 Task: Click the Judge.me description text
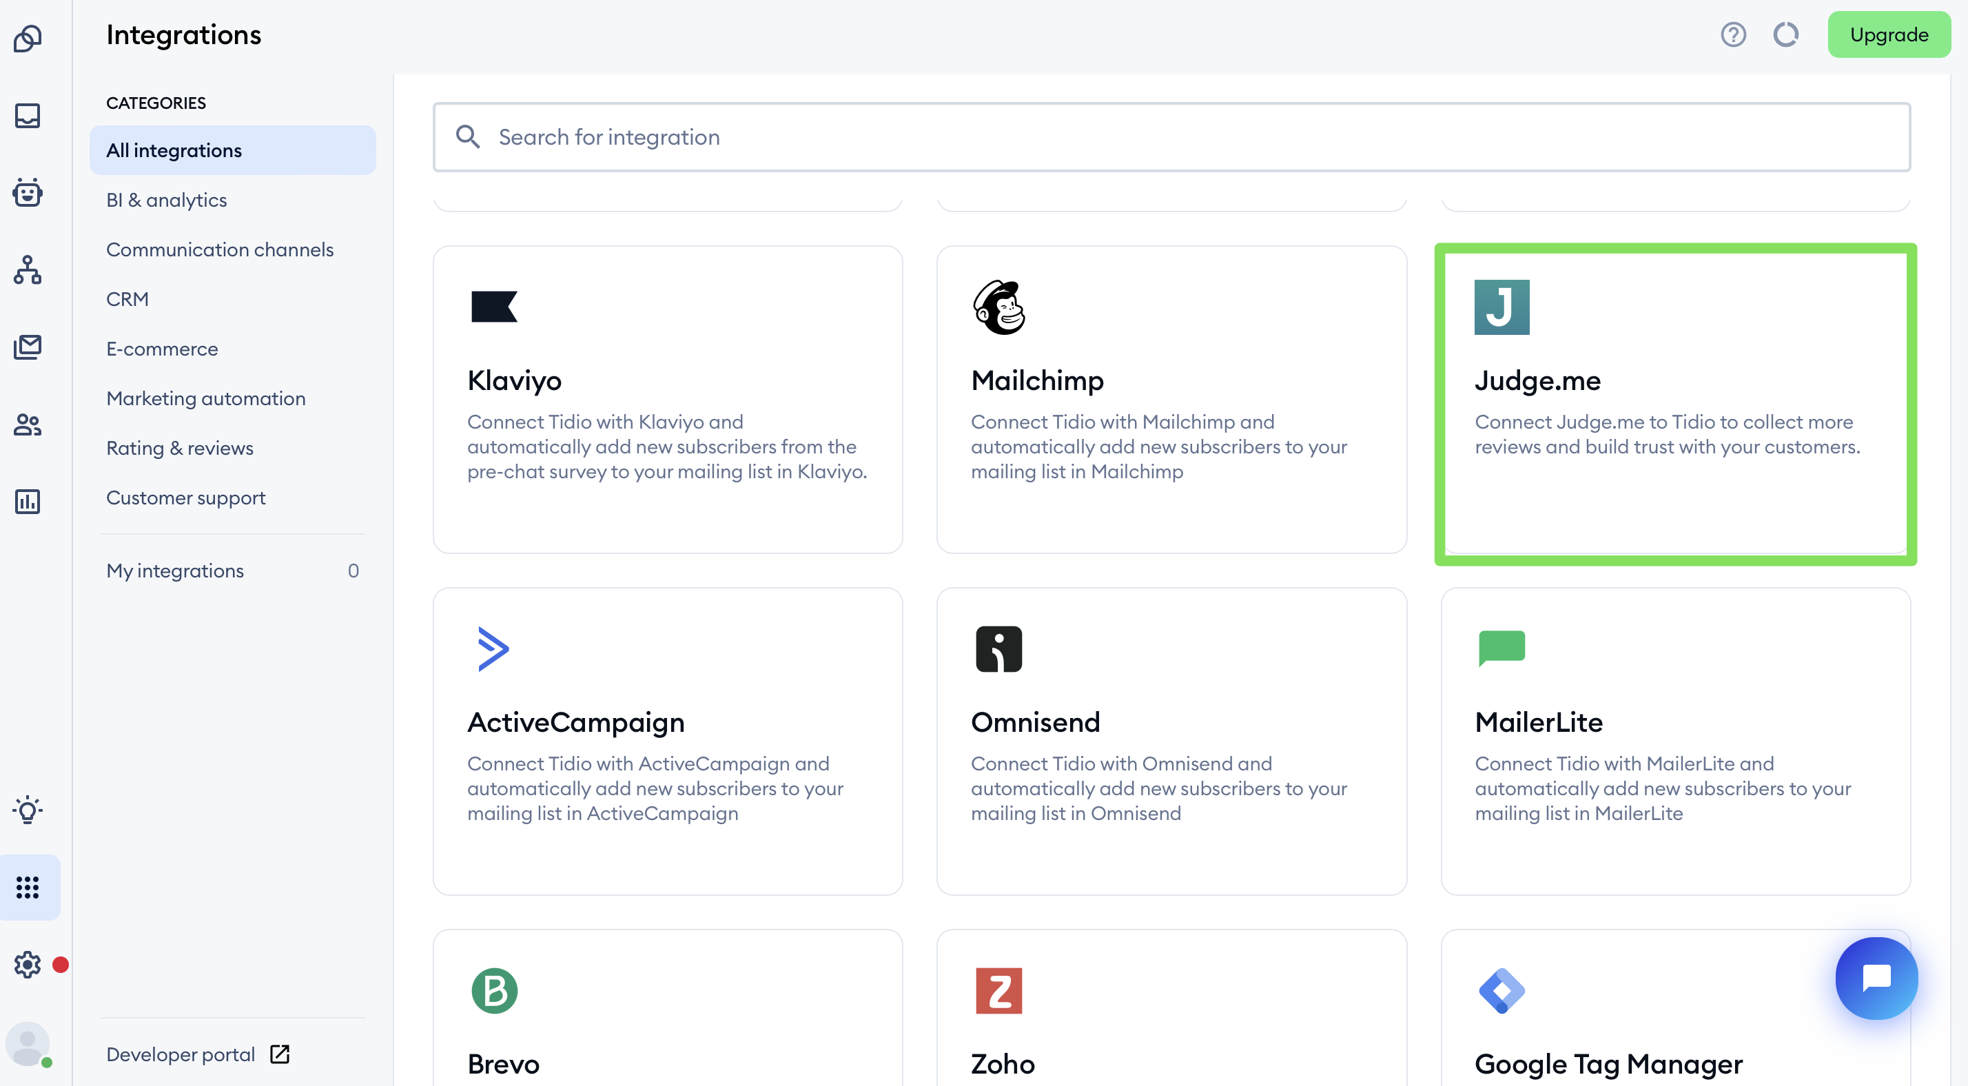point(1667,434)
